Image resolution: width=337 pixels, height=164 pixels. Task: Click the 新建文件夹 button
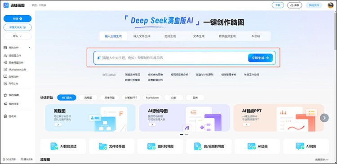[18, 27]
